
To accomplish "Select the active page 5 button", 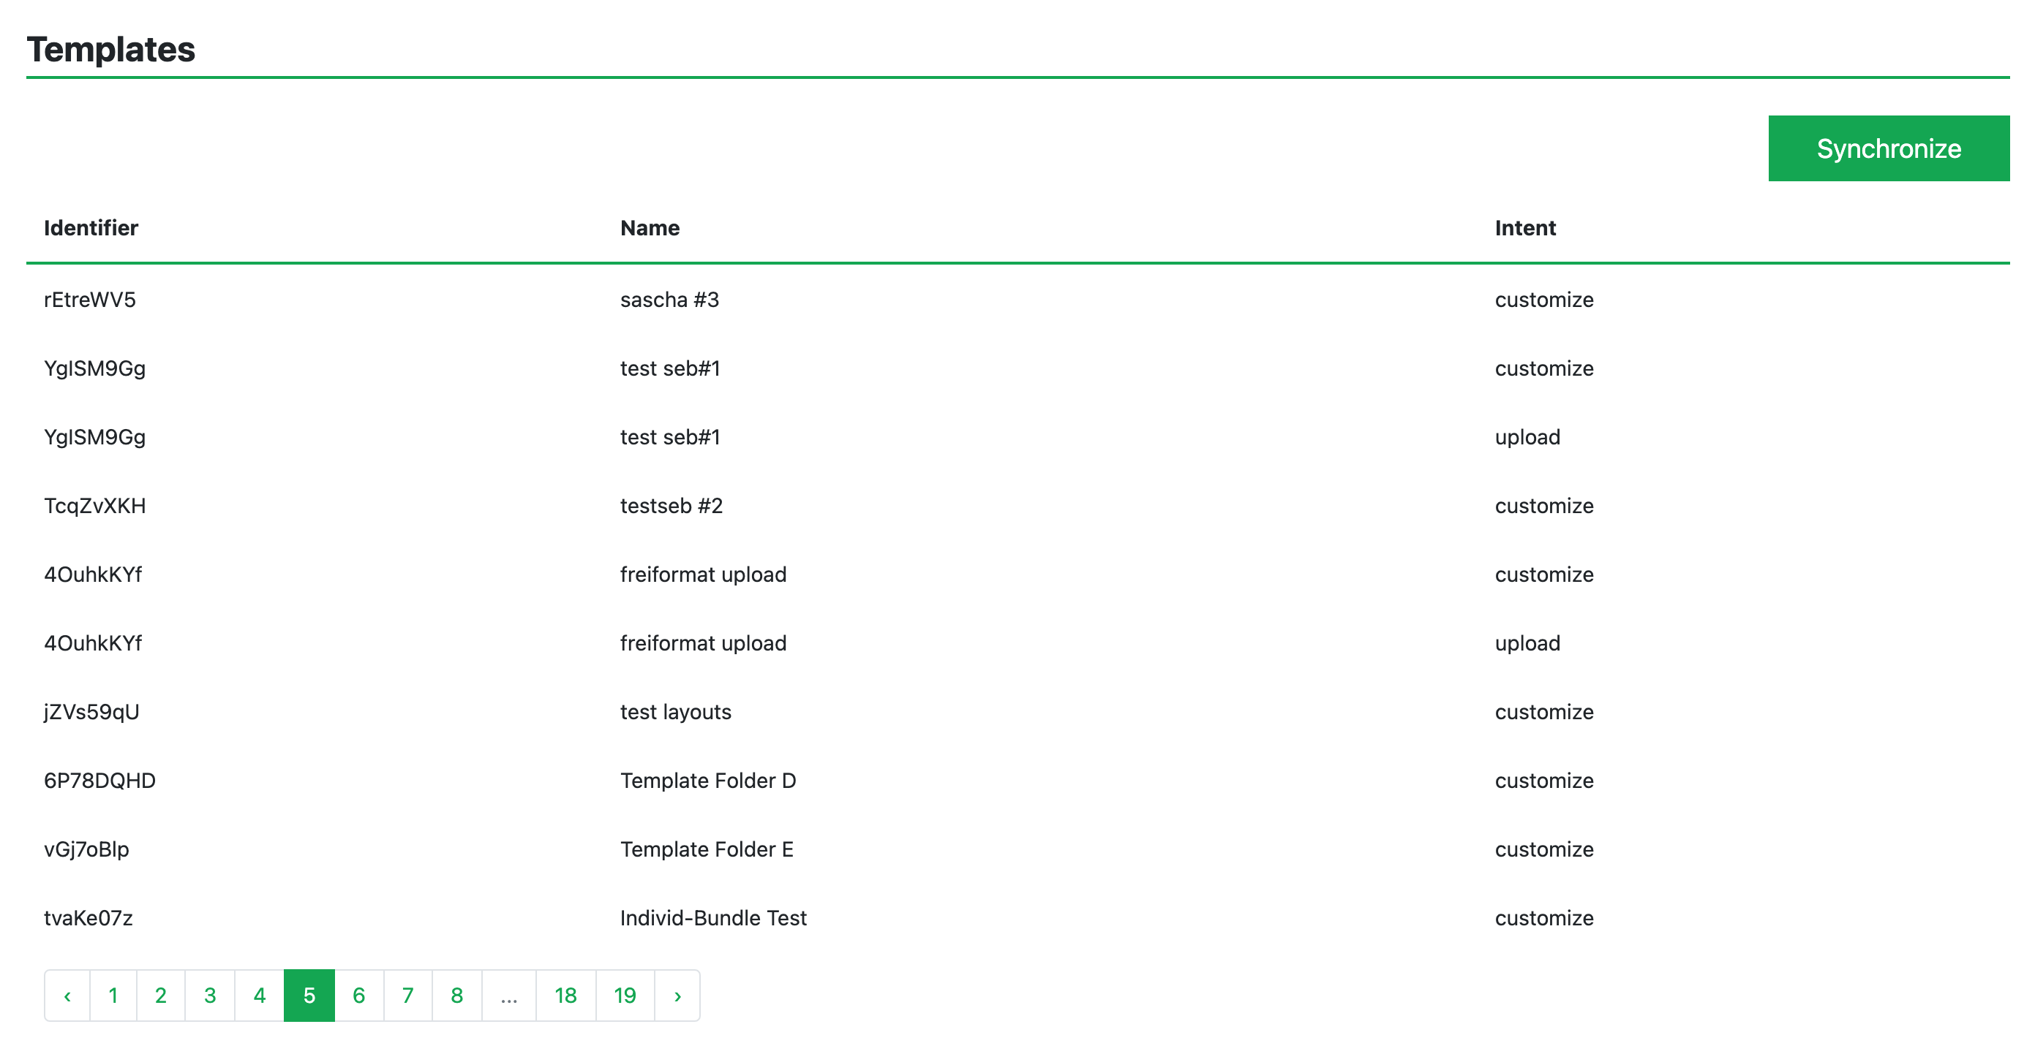I will [309, 995].
